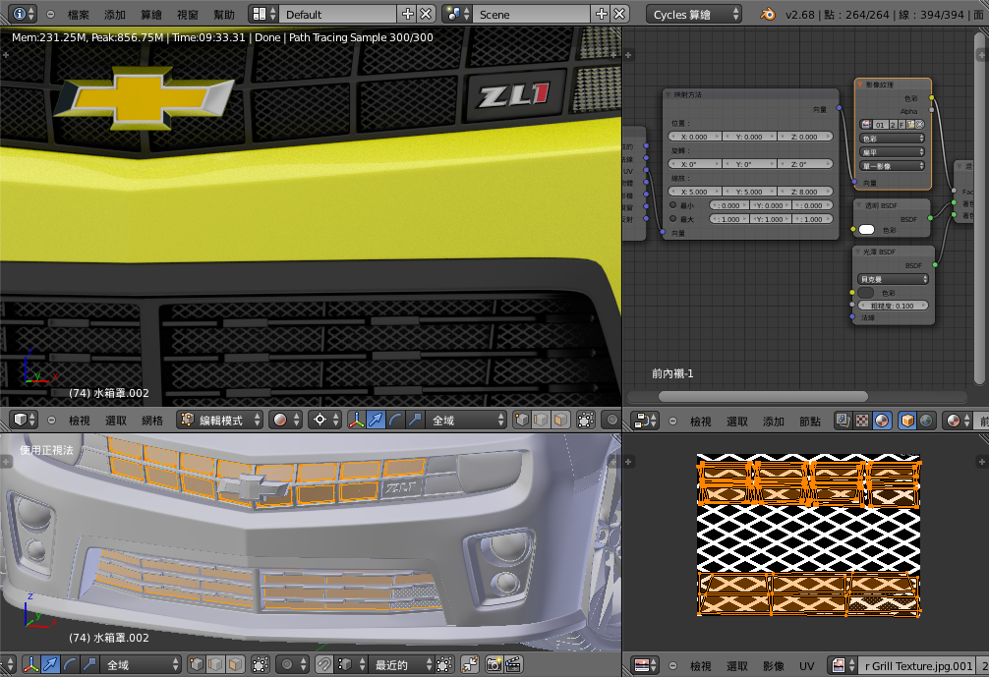Toggle fake user F on image datablock

[902, 124]
